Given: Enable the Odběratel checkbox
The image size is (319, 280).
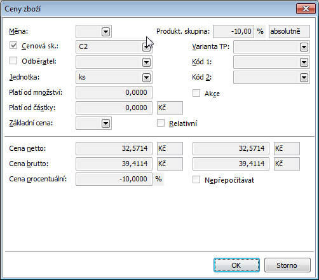Looking at the screenshot, I should 13,61.
